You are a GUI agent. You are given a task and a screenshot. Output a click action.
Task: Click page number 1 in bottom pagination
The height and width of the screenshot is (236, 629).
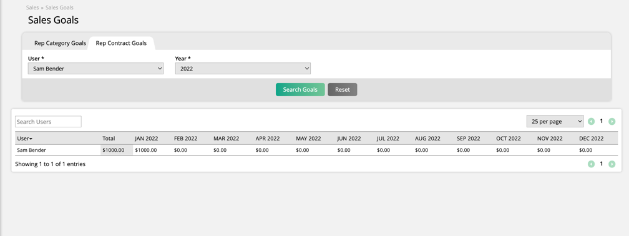coord(602,164)
